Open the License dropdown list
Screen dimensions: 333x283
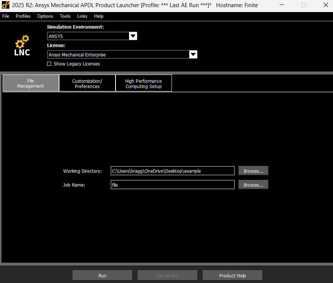pyautogui.click(x=193, y=55)
